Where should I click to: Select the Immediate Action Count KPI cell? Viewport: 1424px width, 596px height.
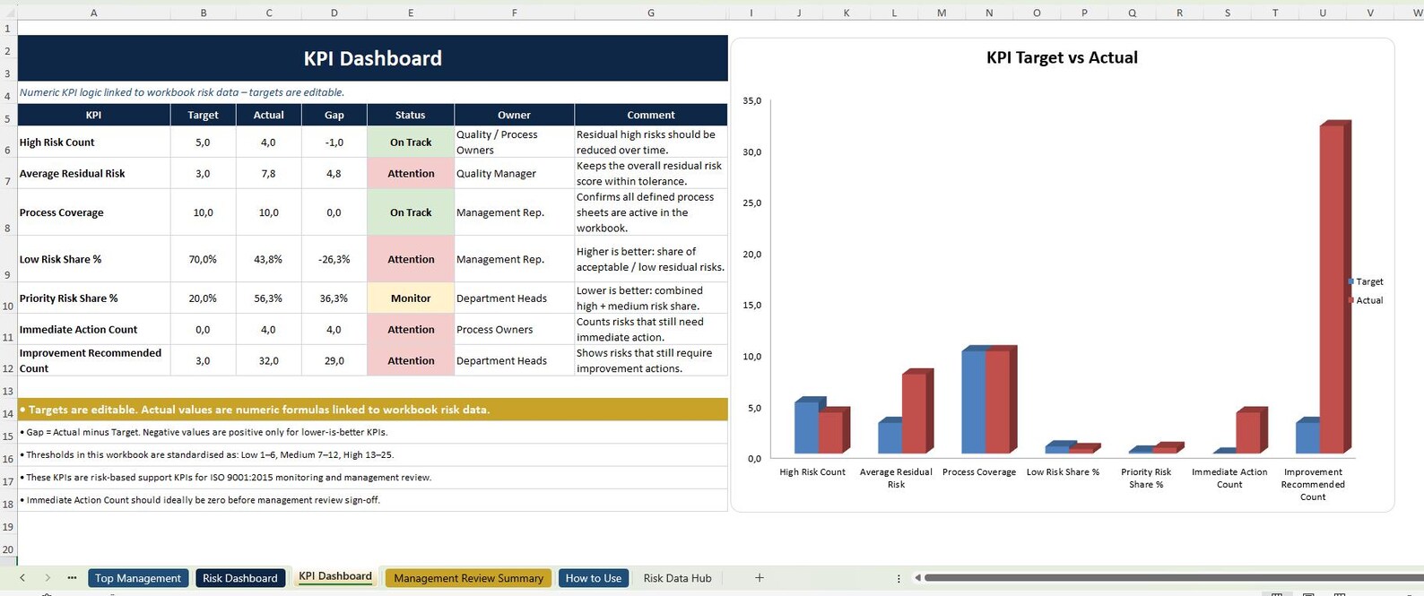[94, 329]
